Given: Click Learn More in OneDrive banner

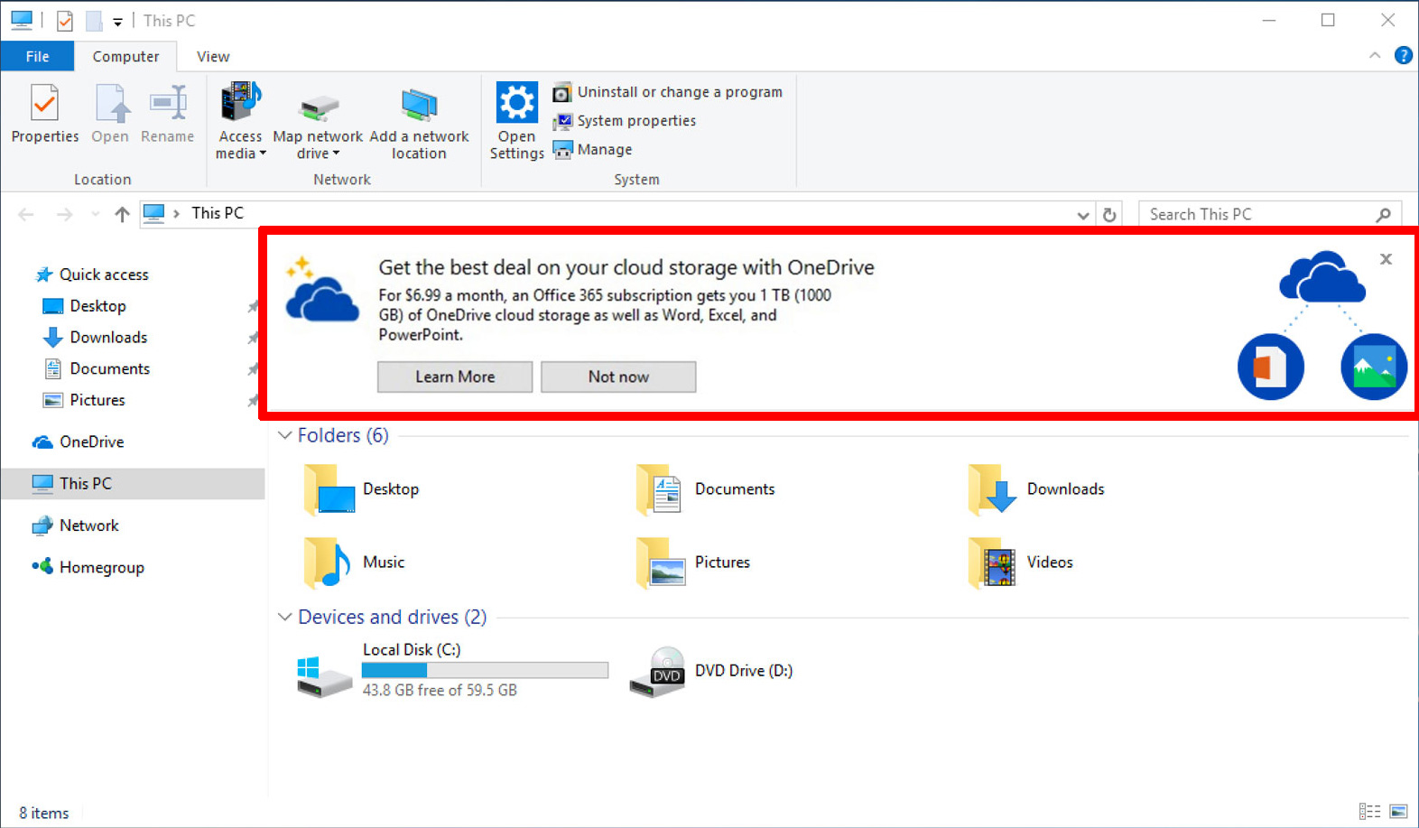Looking at the screenshot, I should pos(455,377).
